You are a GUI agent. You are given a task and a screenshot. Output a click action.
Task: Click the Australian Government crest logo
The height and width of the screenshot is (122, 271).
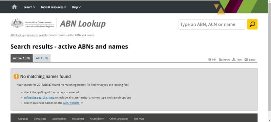tap(17, 23)
